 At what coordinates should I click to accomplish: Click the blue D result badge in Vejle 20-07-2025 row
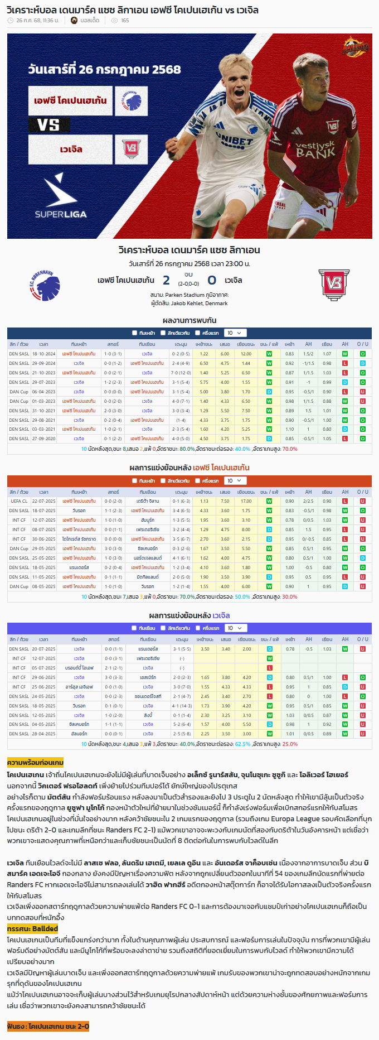point(270,649)
